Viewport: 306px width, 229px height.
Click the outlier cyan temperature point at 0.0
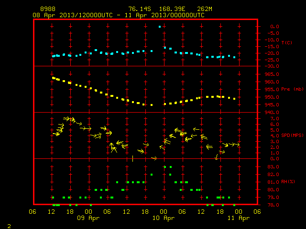160,27
